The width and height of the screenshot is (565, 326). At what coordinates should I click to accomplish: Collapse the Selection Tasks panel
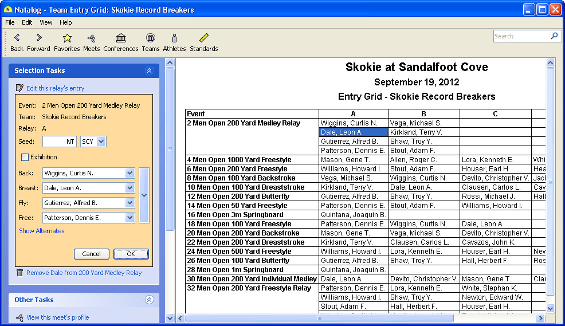point(149,70)
